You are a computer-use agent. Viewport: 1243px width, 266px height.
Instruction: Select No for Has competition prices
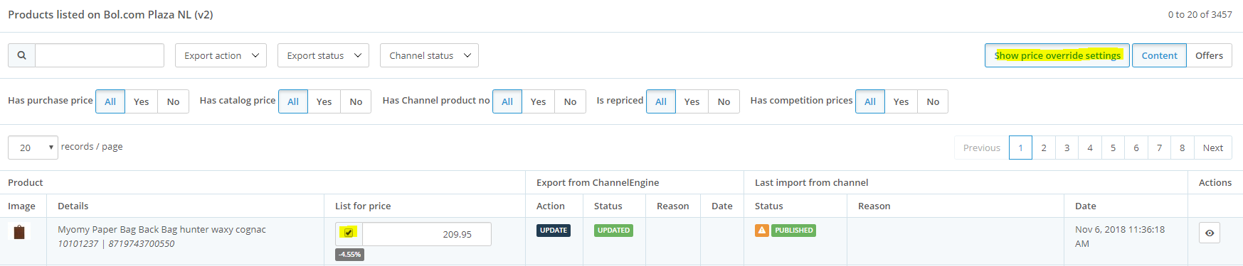pyautogui.click(x=933, y=101)
